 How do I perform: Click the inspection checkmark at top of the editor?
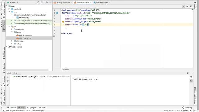pos(192,10)
